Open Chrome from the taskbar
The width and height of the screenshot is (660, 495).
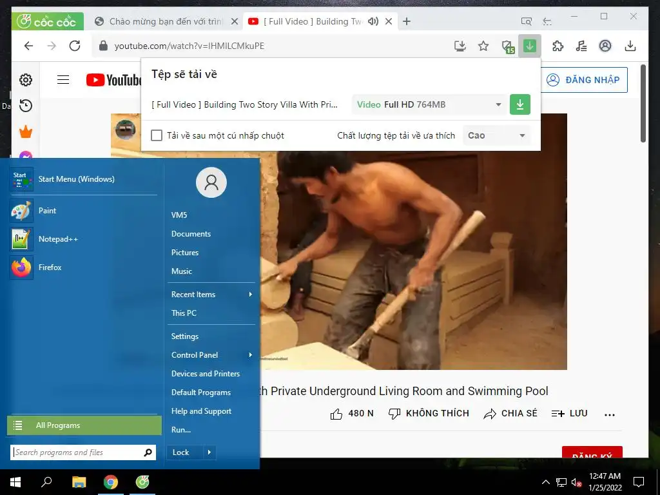pos(111,482)
